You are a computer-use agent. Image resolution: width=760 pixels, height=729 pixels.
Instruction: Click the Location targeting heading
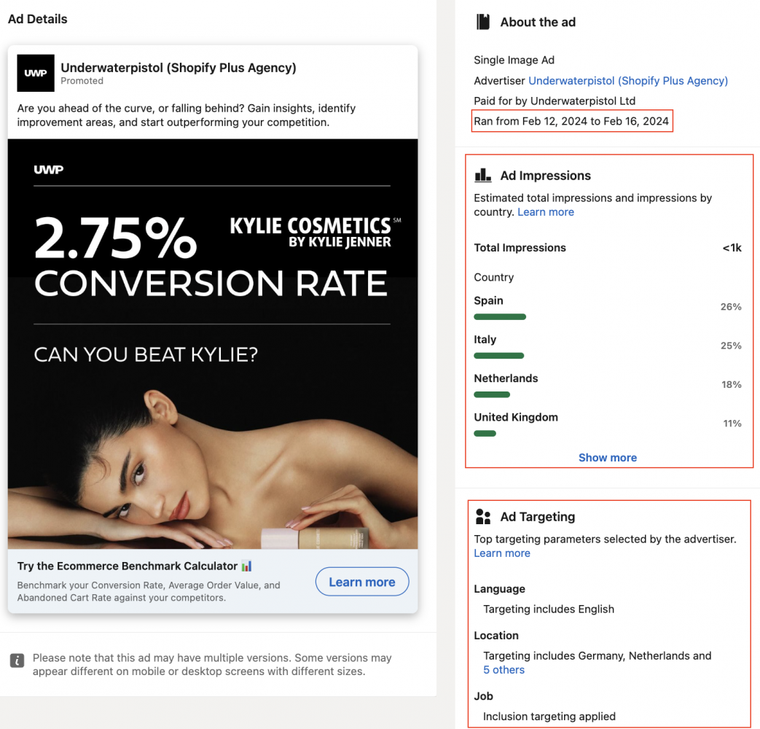[496, 636]
